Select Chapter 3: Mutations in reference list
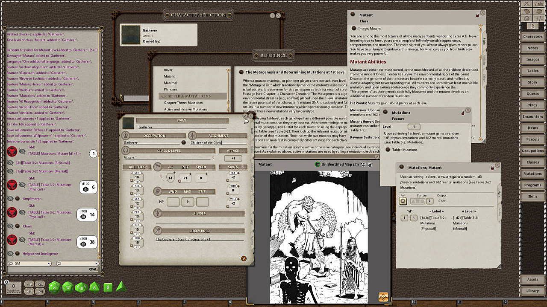 pos(186,96)
